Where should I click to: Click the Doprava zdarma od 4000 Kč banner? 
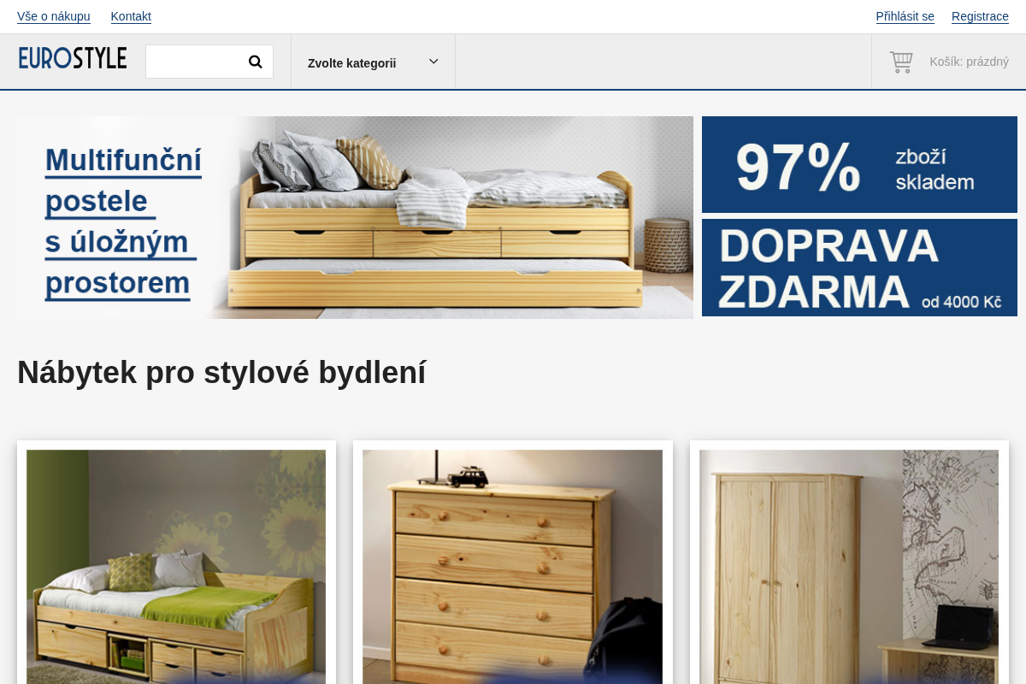click(859, 268)
